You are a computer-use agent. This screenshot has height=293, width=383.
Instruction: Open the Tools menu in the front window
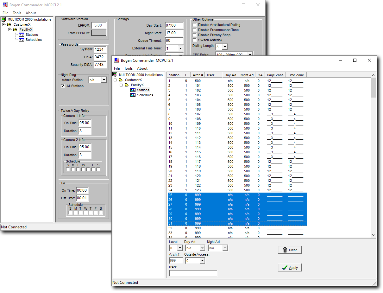(x=128, y=68)
